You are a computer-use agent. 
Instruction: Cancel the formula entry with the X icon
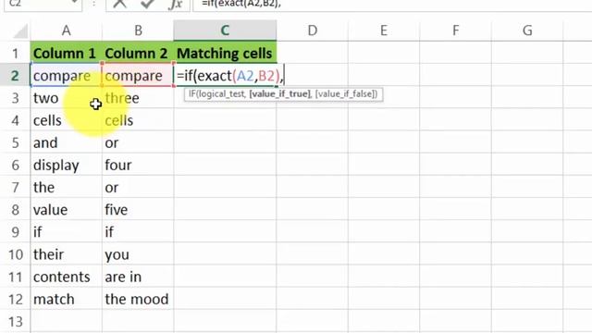tap(119, 4)
